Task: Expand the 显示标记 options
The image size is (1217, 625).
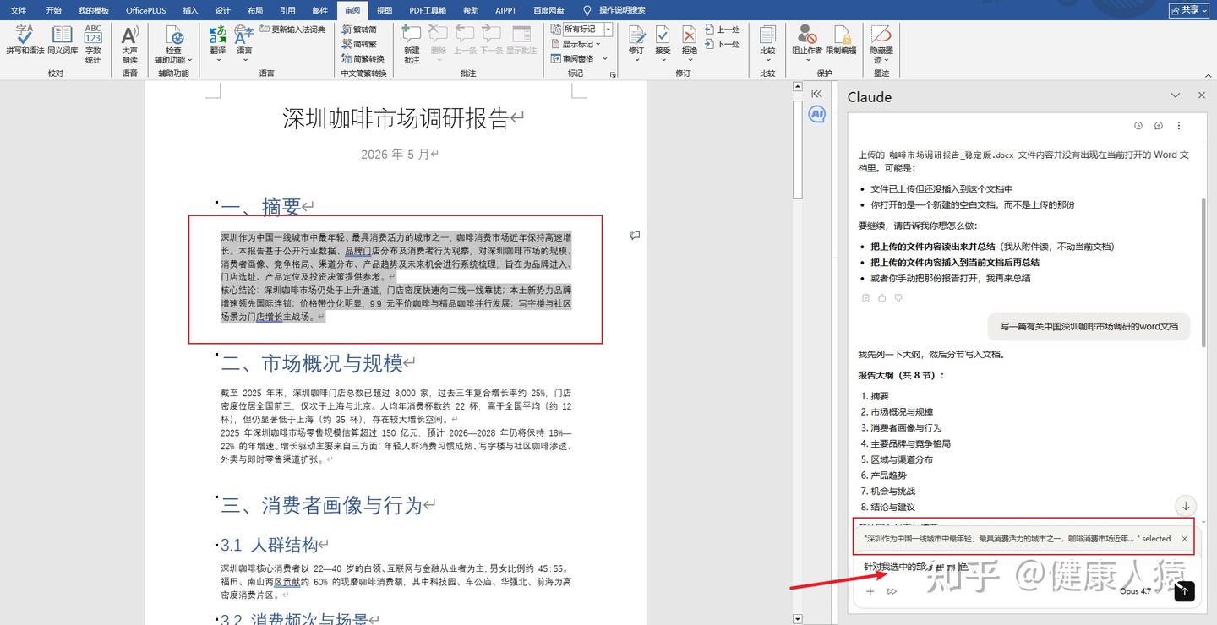Action: point(575,44)
